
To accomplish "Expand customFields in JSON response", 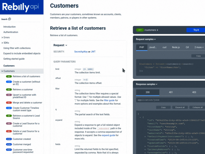I will pyautogui.click(x=145, y=146).
